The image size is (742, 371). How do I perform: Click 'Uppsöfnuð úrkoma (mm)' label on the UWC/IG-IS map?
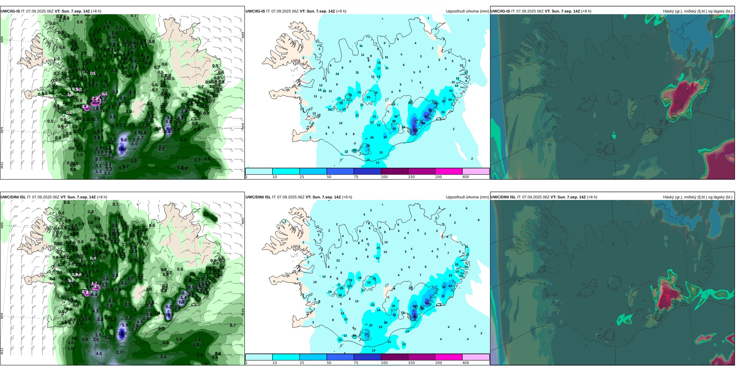point(467,11)
